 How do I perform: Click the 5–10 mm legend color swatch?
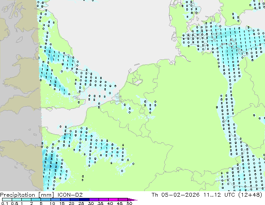(x=46, y=200)
